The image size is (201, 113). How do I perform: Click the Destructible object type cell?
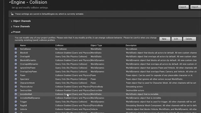(x=96, y=90)
